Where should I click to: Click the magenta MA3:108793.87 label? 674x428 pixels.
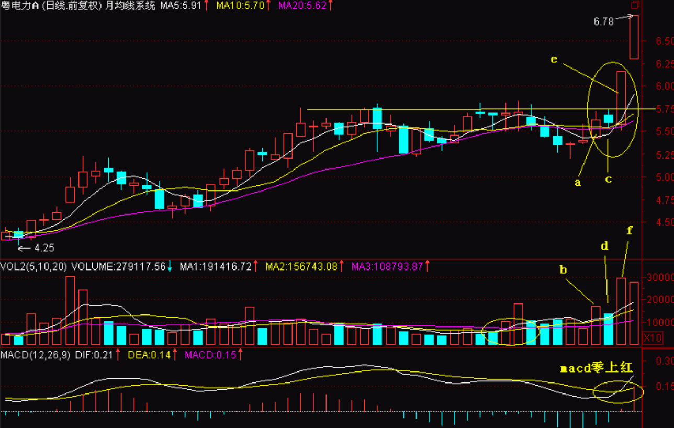coord(387,266)
